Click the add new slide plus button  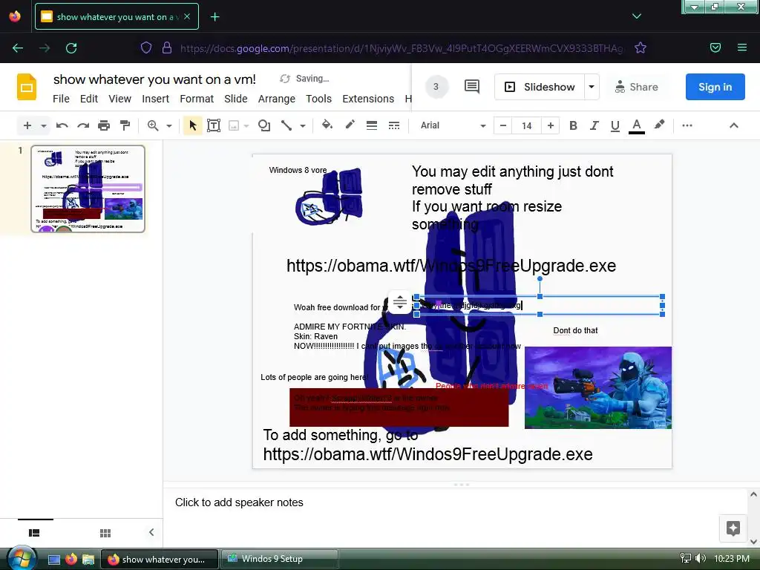(27, 125)
